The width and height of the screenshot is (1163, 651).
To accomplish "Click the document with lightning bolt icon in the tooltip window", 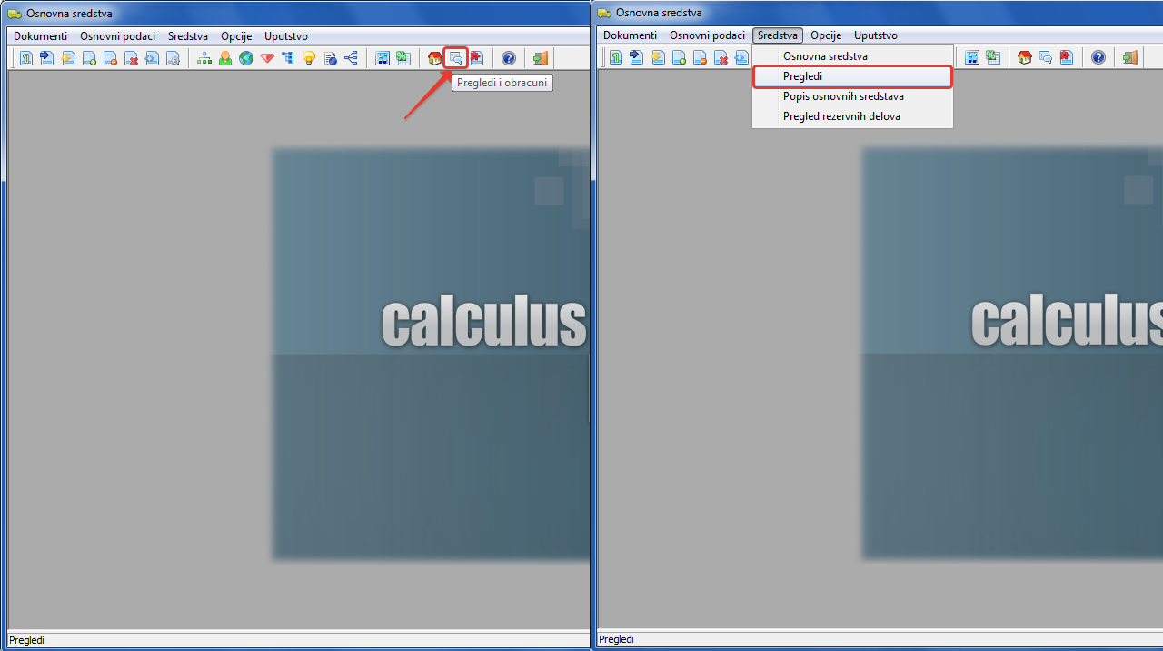I will pos(68,58).
